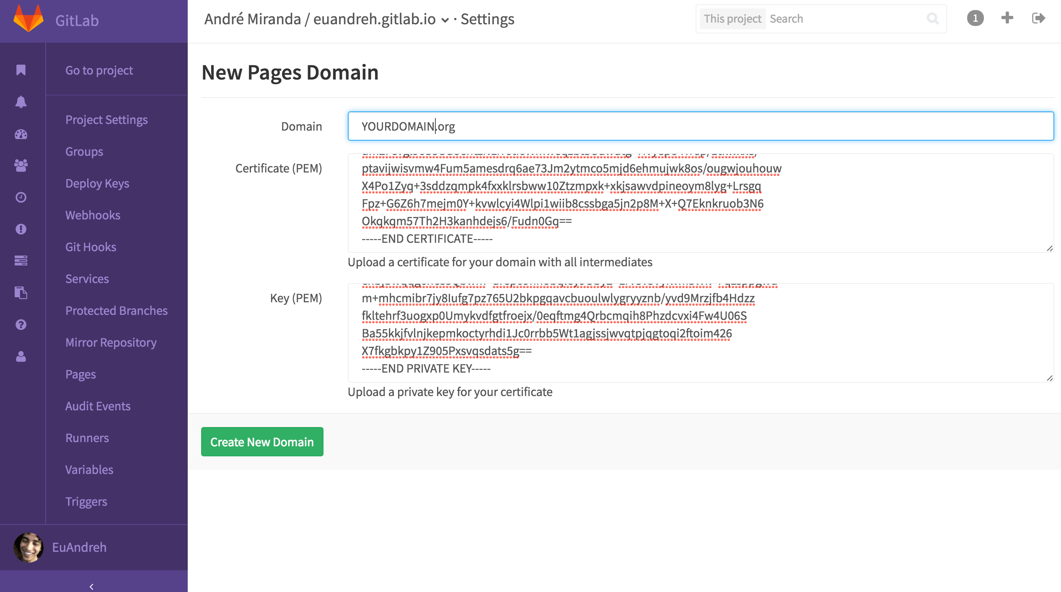The height and width of the screenshot is (592, 1061).
Task: Click the Domain field label
Action: pyautogui.click(x=301, y=126)
